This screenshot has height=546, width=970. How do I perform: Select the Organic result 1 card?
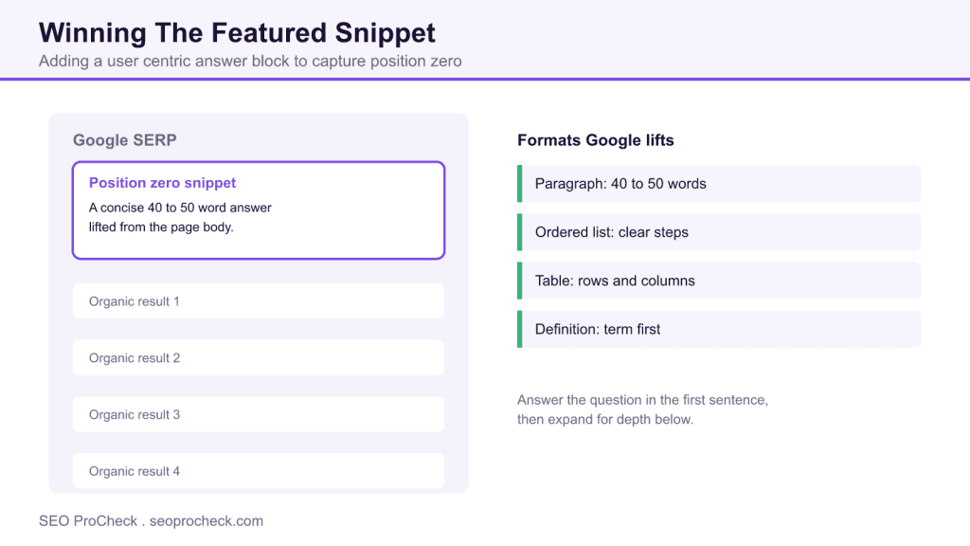259,301
